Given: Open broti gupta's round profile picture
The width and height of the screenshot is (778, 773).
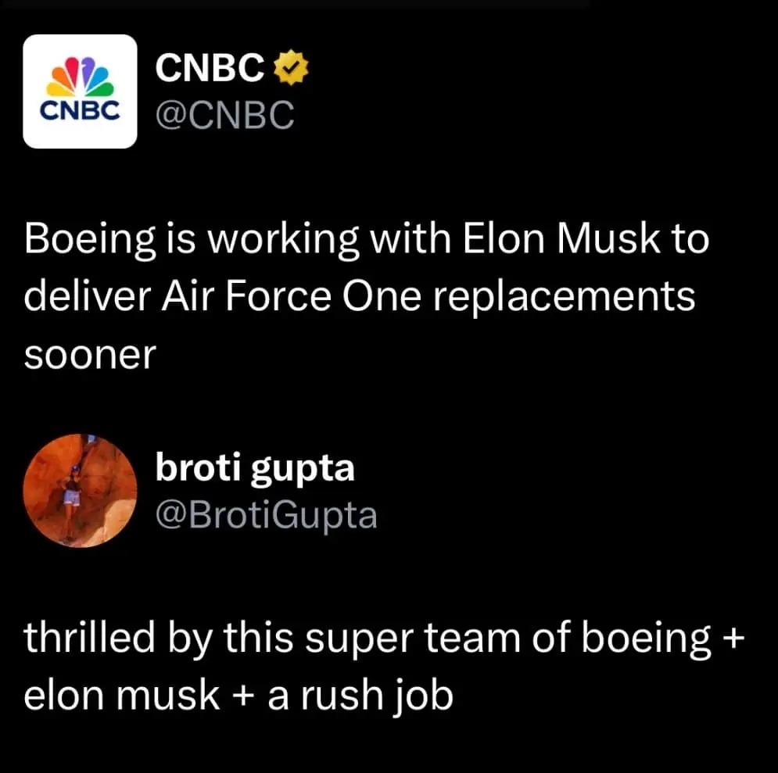Looking at the screenshot, I should (x=80, y=490).
